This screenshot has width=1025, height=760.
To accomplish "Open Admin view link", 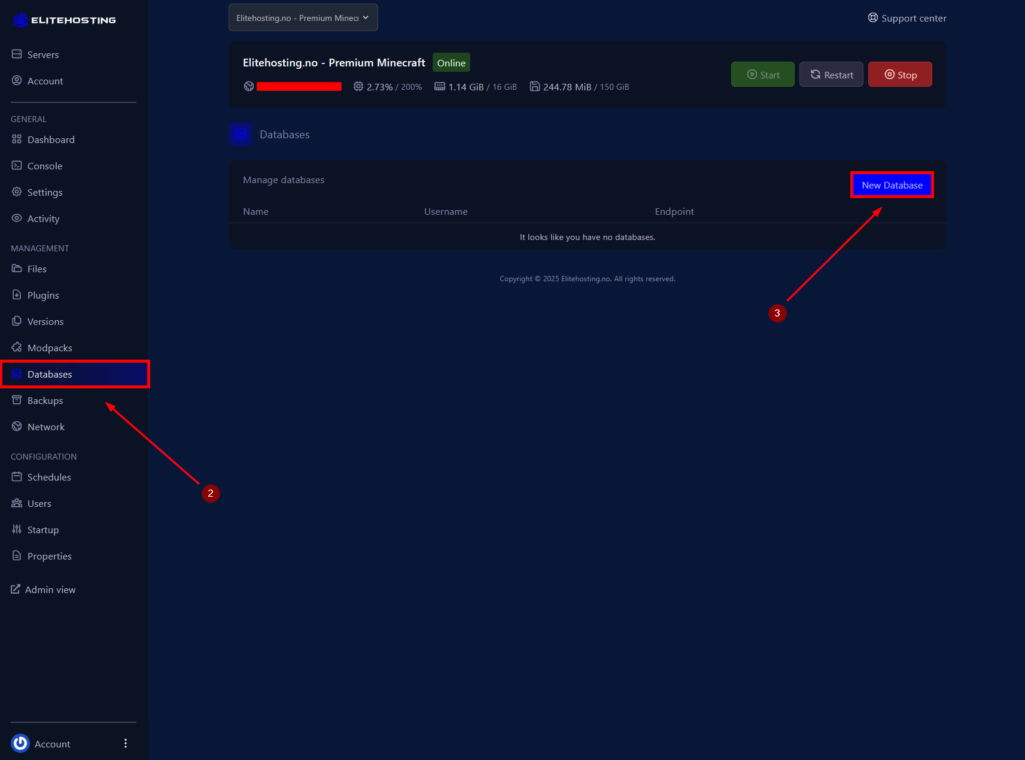I will coord(43,589).
